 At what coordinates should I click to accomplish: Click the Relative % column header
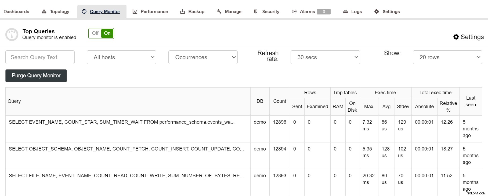coord(448,107)
